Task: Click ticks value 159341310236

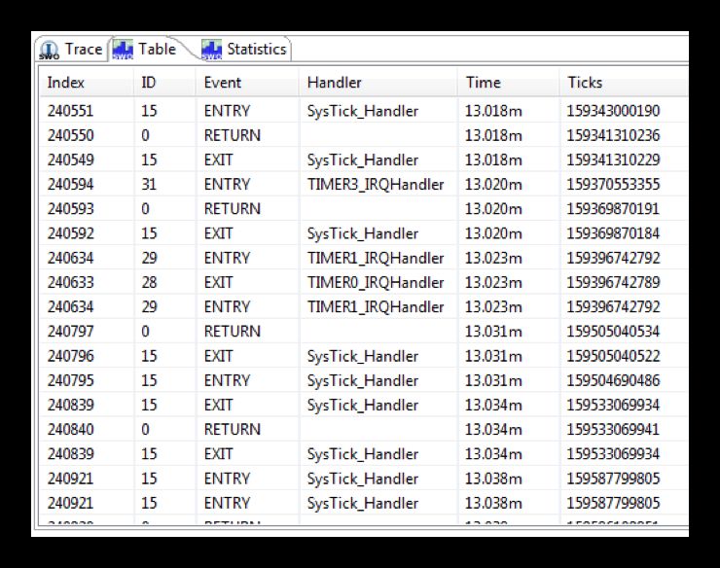Action: click(x=613, y=135)
